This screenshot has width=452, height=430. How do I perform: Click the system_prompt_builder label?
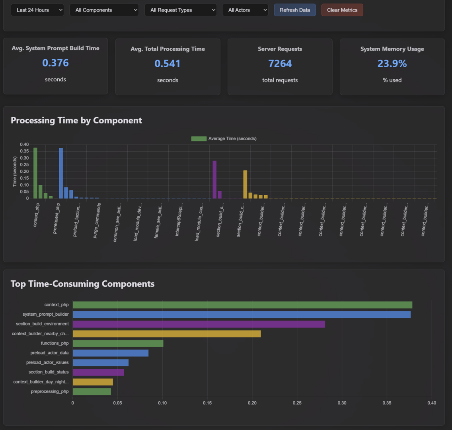[45, 315]
